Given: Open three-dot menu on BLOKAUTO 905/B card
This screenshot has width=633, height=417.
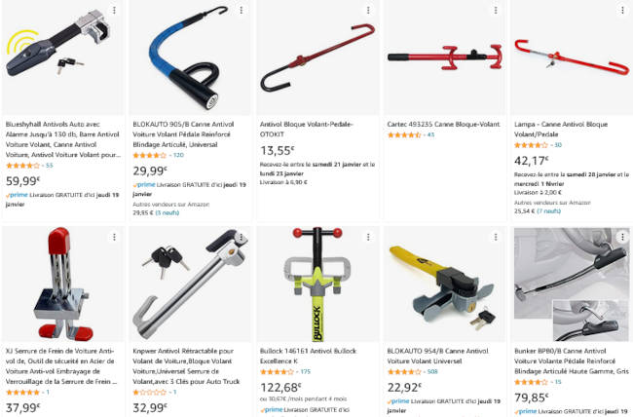Looking at the screenshot, I should point(242,10).
